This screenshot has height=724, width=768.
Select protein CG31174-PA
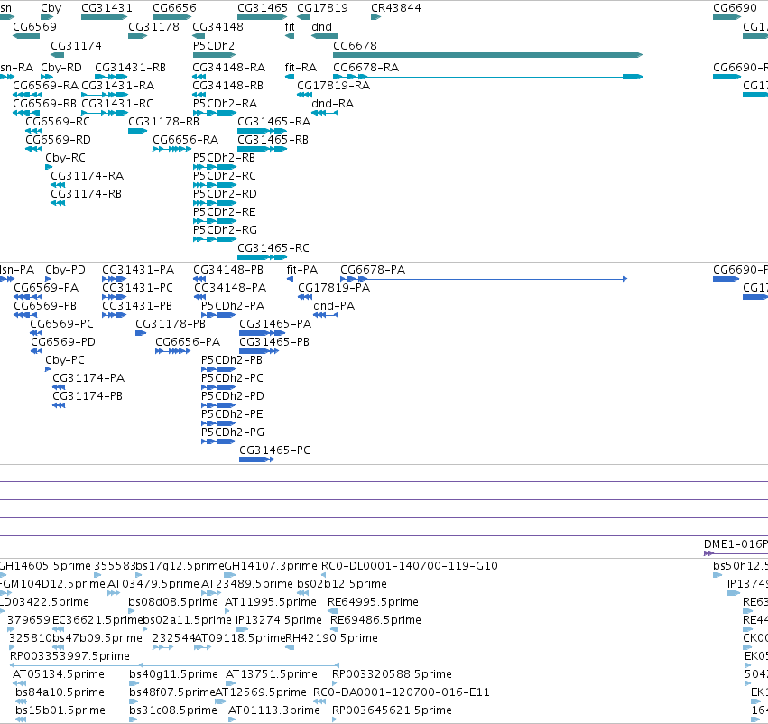88,377
